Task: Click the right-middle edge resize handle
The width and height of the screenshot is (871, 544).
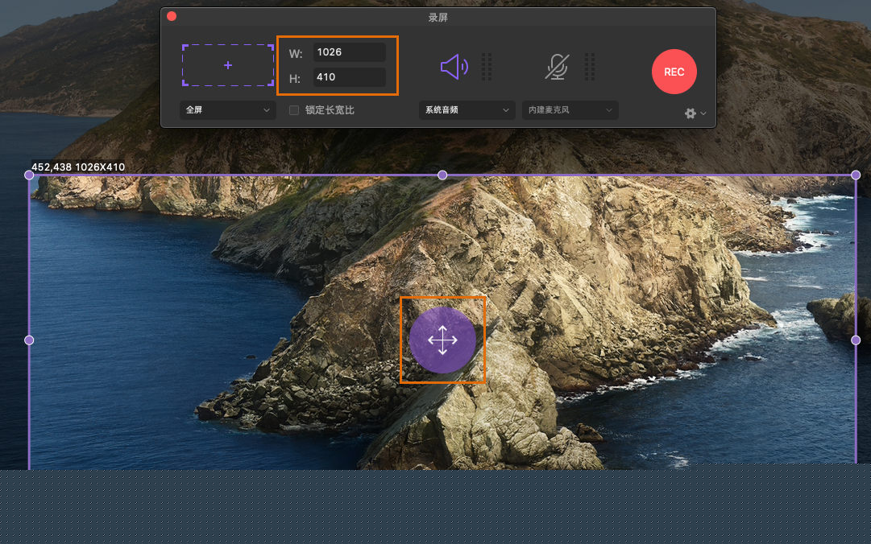Action: click(856, 340)
